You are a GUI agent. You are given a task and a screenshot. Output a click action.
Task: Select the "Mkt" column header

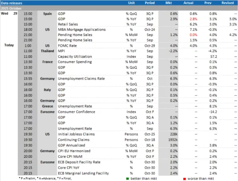pos(168,2)
